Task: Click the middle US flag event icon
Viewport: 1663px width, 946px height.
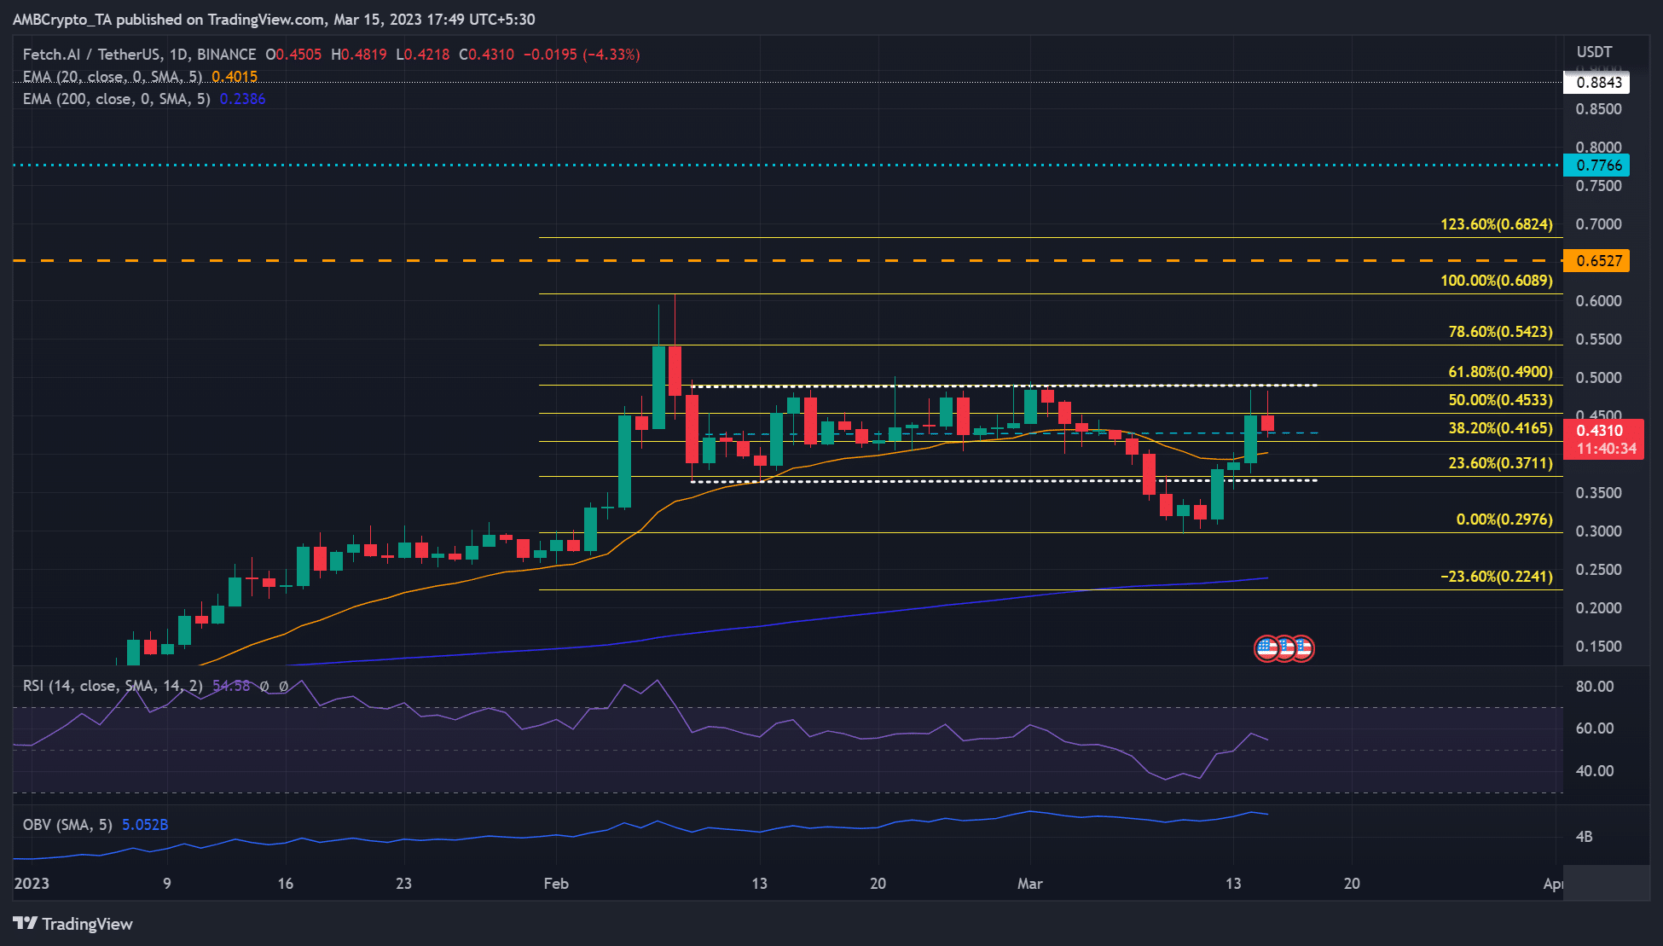Action: click(1287, 648)
